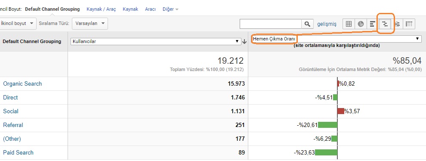This screenshot has width=426, height=161.
Task: Open the Paid Search channel link
Action: [x=18, y=152]
